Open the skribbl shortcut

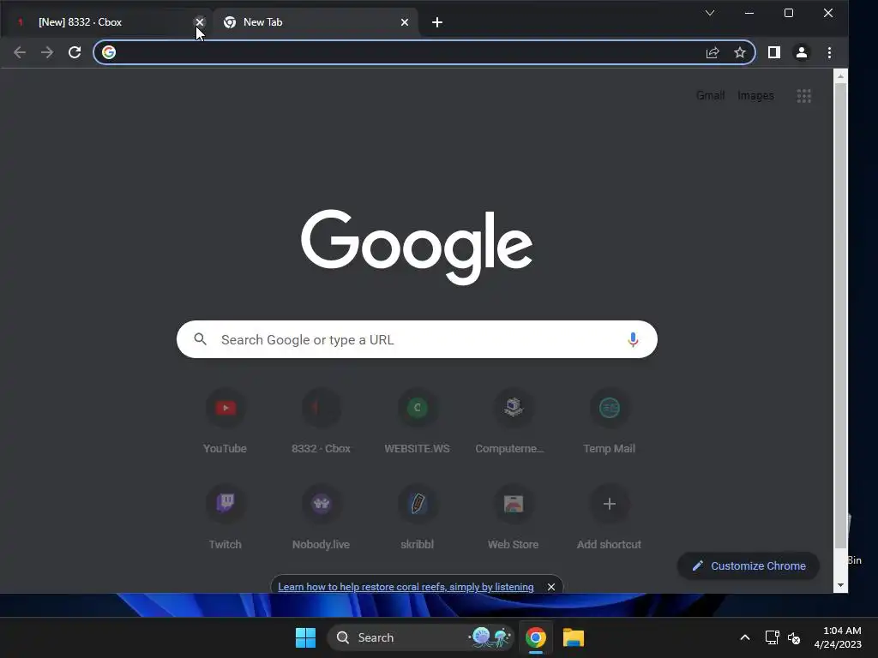[418, 517]
